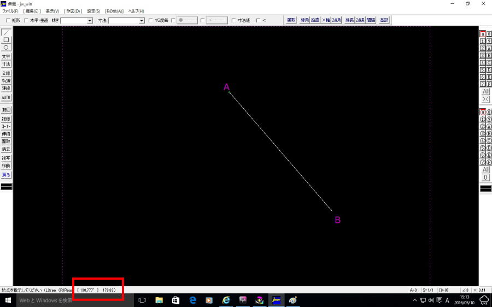
Task: Click the A-3 paper size status button
Action: click(x=413, y=291)
